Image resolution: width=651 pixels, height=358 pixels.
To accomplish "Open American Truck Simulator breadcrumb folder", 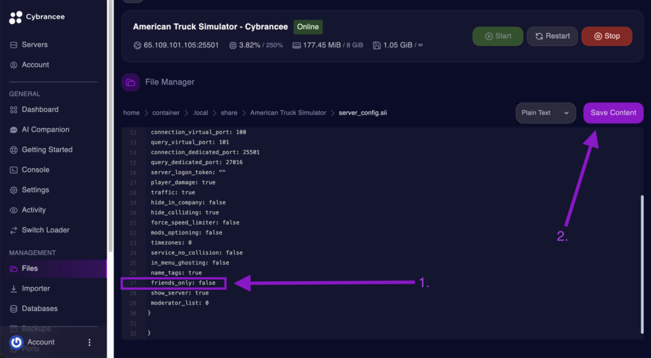I will tap(288, 113).
